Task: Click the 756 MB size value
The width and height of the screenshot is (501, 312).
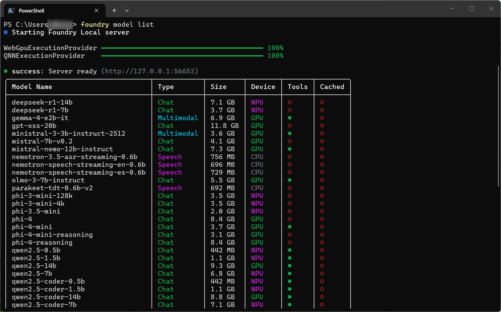Action: pyautogui.click(x=222, y=157)
